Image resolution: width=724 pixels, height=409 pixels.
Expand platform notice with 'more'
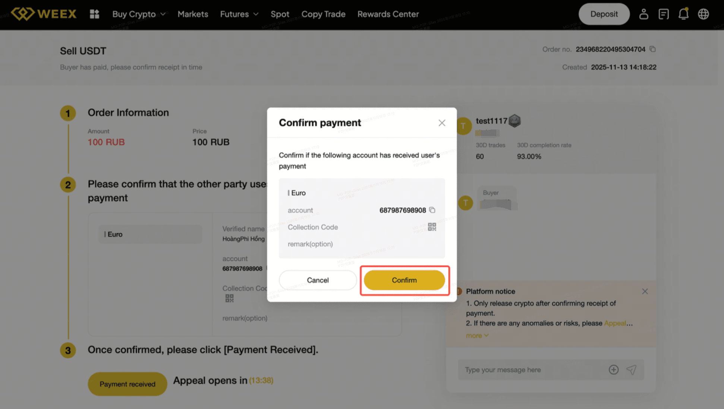click(x=477, y=336)
